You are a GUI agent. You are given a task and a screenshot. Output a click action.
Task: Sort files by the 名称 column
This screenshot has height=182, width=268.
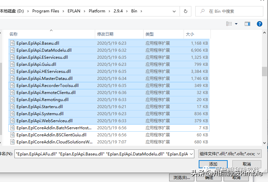(x=13, y=34)
